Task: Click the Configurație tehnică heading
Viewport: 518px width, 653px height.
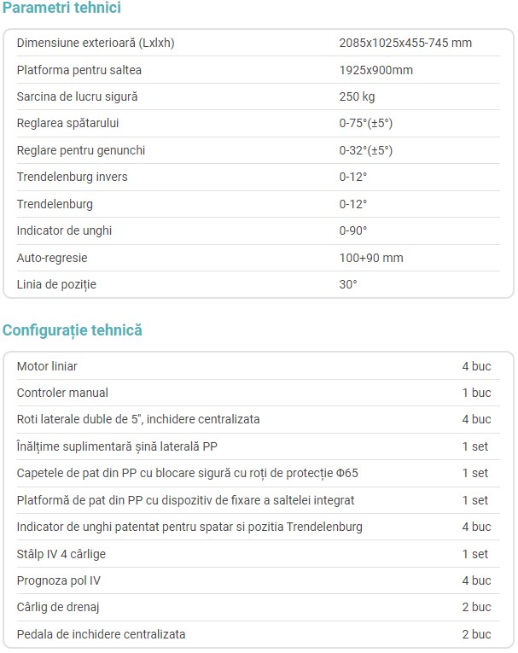Action: (x=73, y=330)
